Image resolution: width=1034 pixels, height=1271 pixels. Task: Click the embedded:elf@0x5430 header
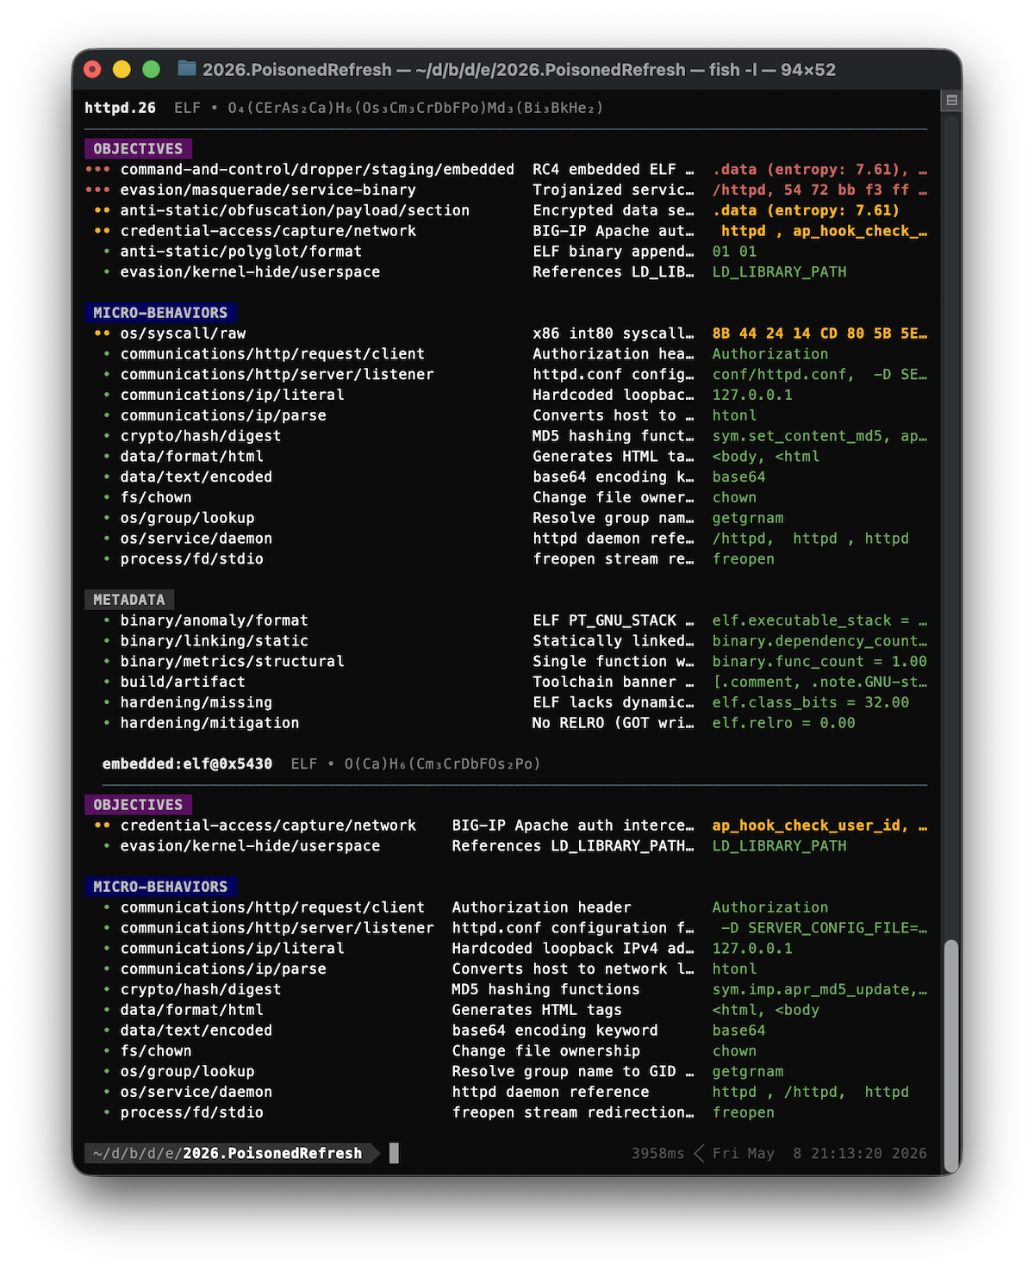187,763
